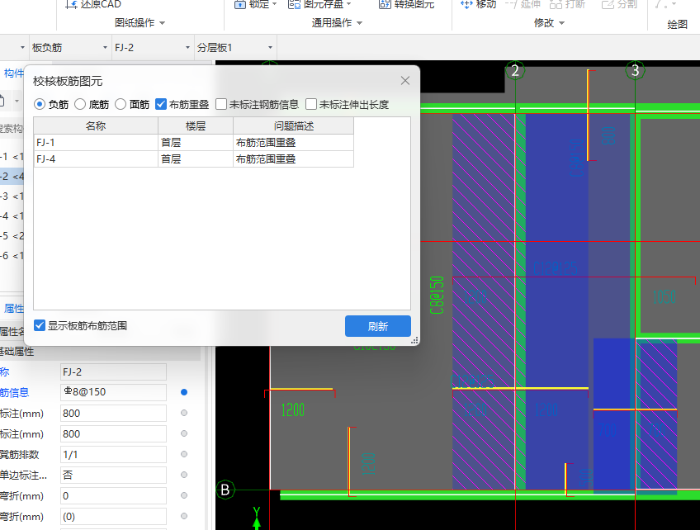The image size is (700, 530).
Task: Click the 筋排数 field showing 1/1
Action: pos(113,455)
